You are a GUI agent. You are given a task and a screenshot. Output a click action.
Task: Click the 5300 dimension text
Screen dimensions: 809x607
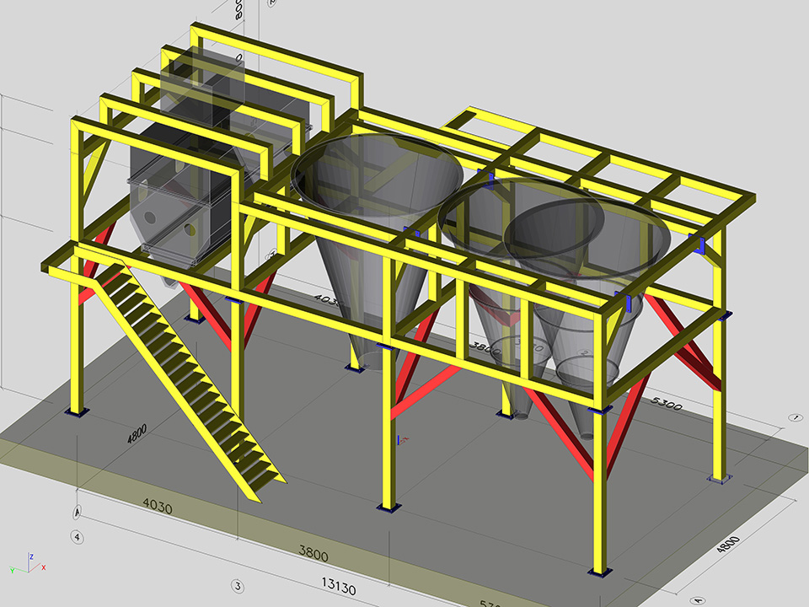click(x=666, y=406)
